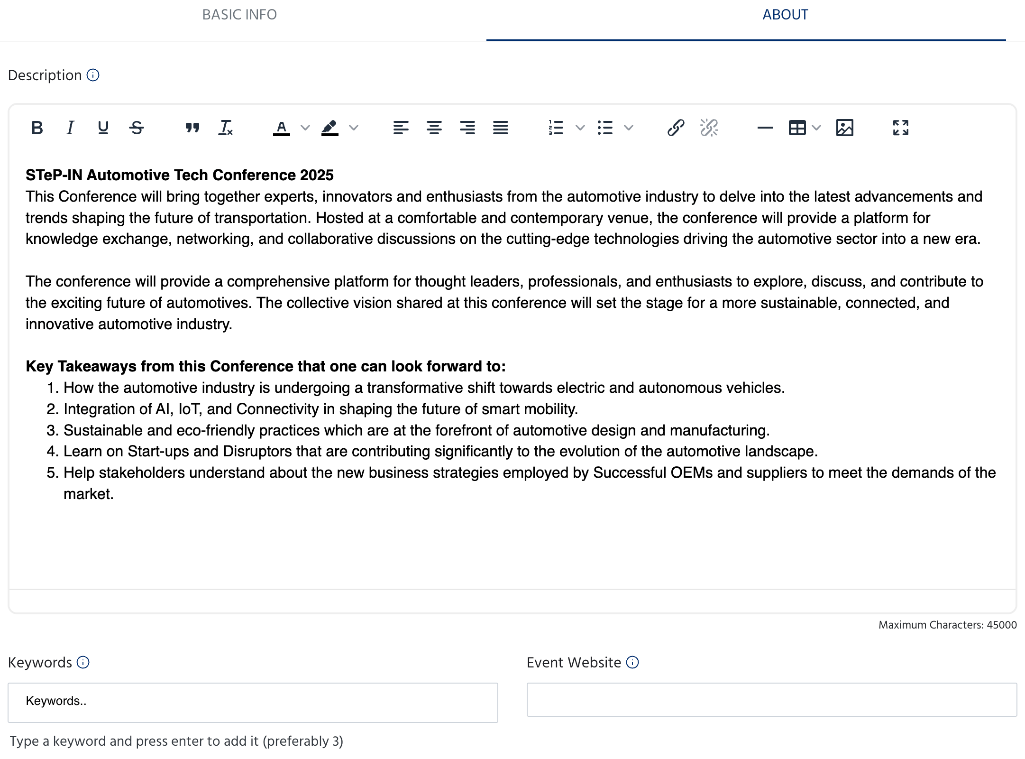Open font color dropdown arrow
The width and height of the screenshot is (1025, 759).
point(305,128)
